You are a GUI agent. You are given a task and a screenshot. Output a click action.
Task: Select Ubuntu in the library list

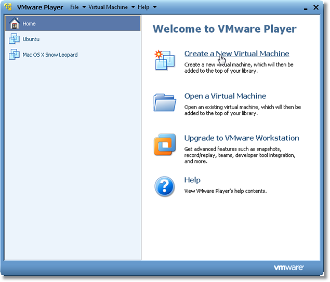[x=73, y=39]
